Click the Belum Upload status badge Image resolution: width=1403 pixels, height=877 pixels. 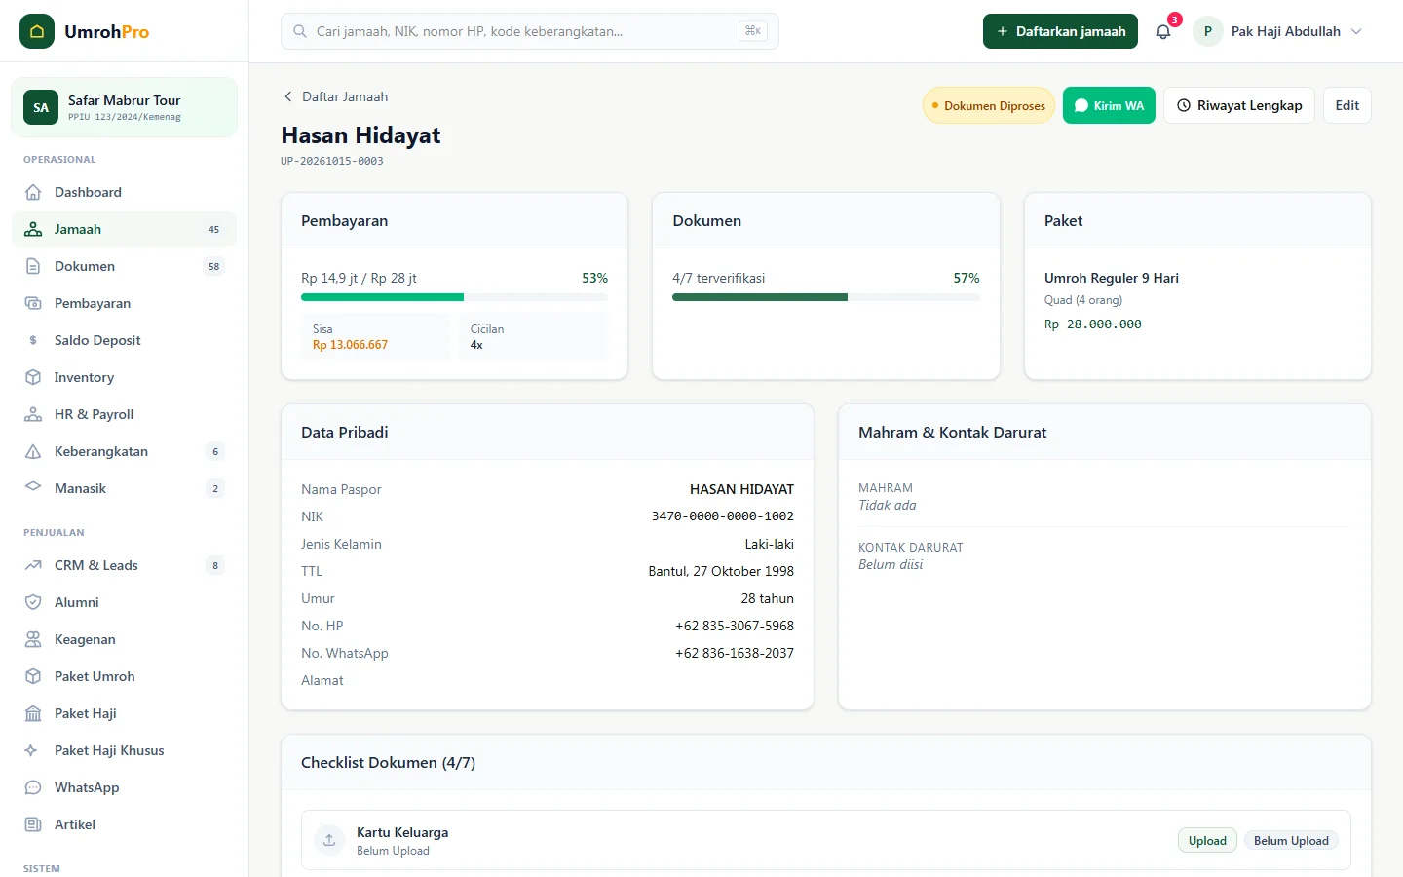(1291, 841)
